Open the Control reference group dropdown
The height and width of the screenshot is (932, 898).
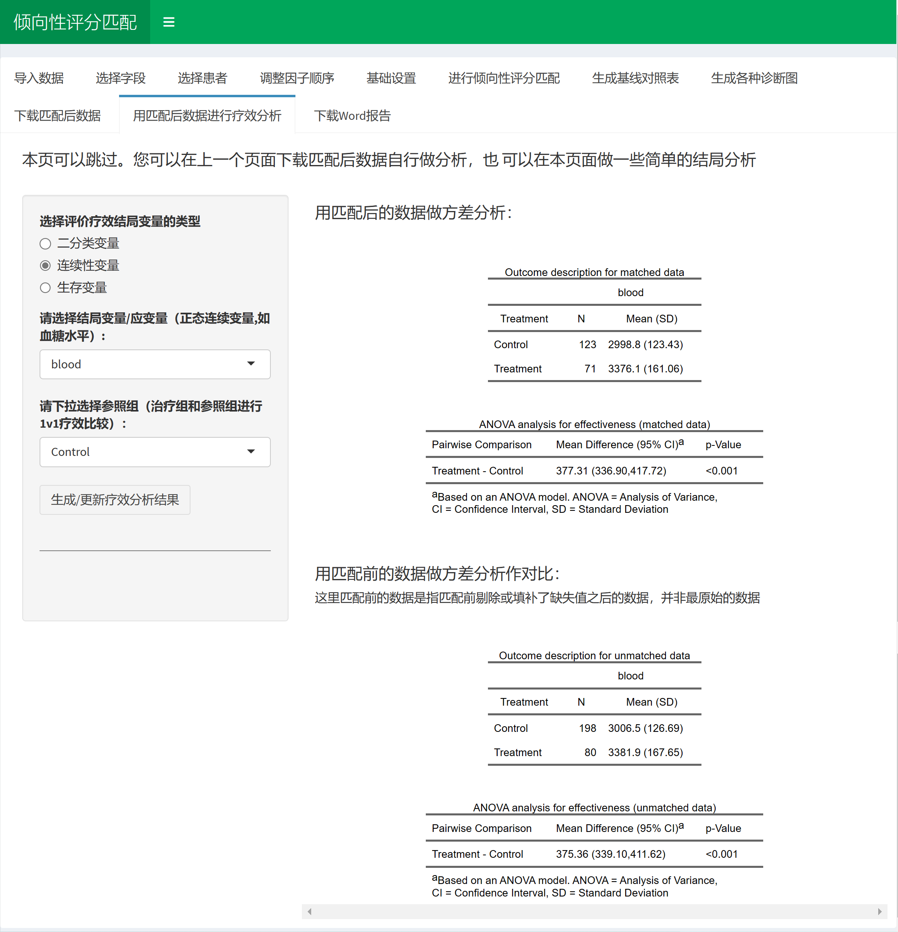[155, 452]
